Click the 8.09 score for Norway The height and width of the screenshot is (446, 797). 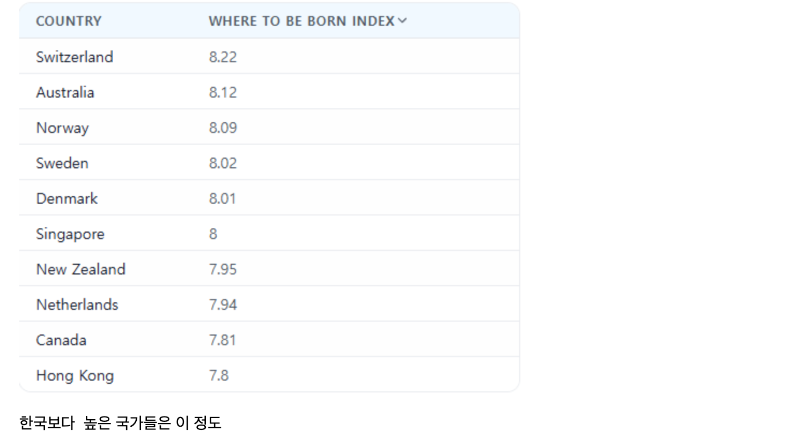223,128
